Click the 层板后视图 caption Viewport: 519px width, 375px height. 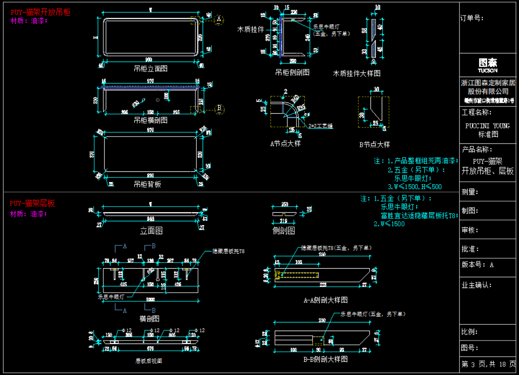pos(149,361)
